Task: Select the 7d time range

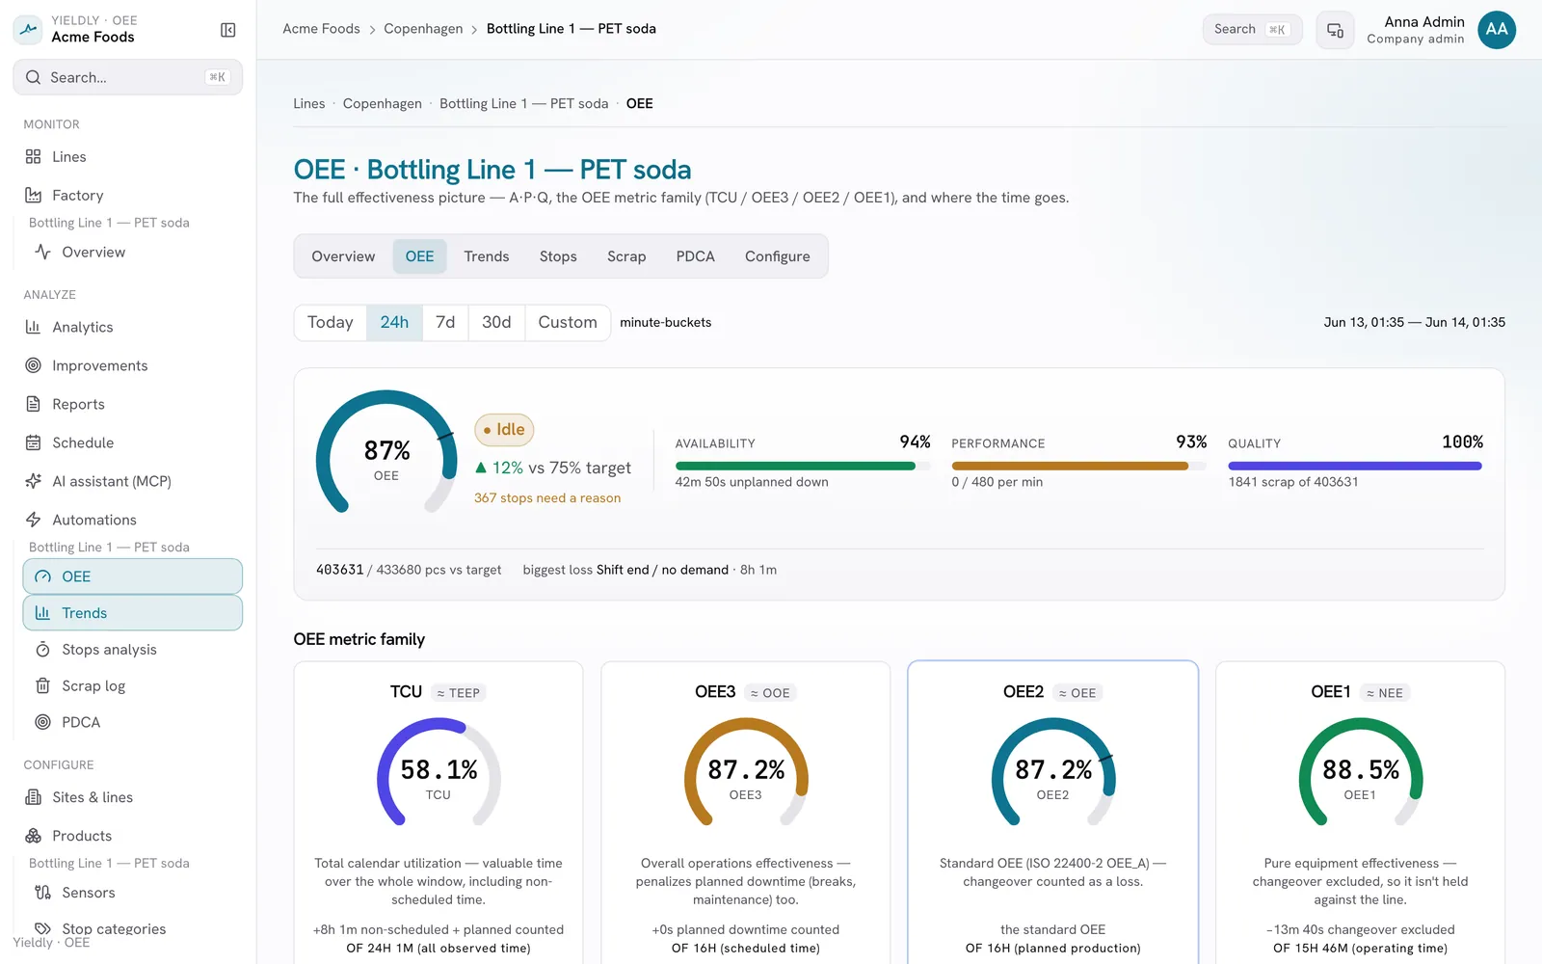Action: (x=445, y=322)
